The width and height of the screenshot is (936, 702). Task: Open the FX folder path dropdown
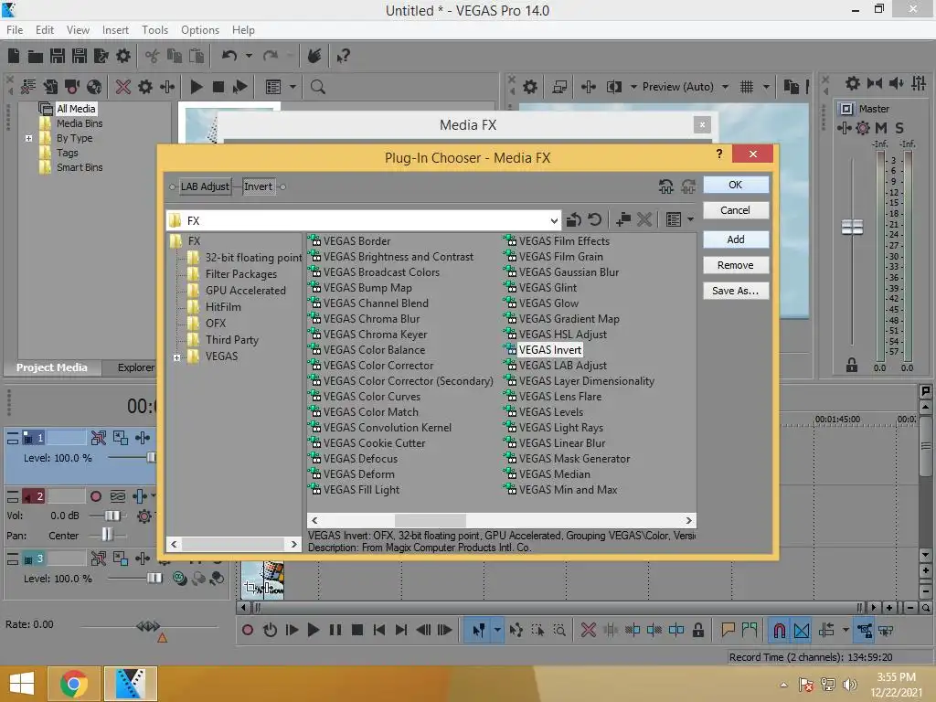[x=554, y=221]
